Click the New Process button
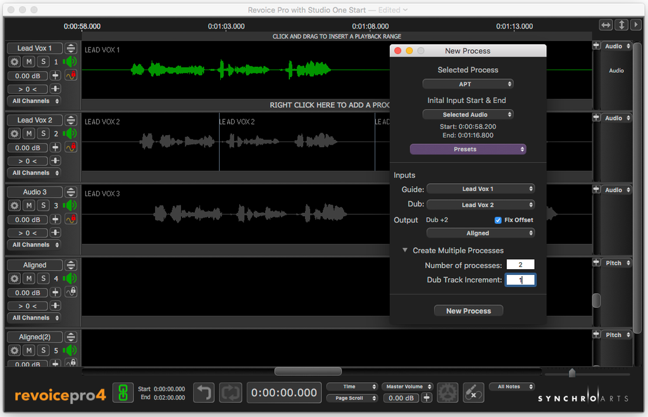Viewport: 648px width, 417px height. [468, 311]
